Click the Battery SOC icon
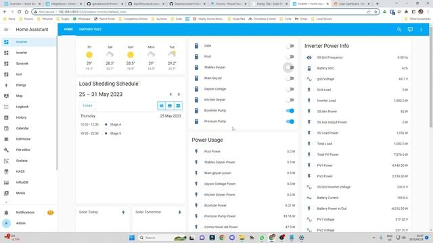 click(309, 68)
